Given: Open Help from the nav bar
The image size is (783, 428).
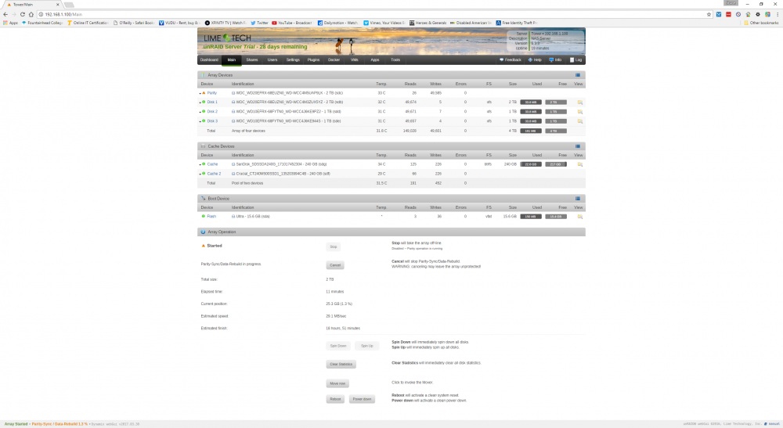Looking at the screenshot, I should point(535,60).
